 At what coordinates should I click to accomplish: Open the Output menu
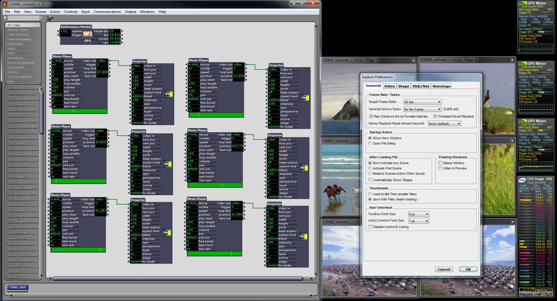pyautogui.click(x=131, y=12)
